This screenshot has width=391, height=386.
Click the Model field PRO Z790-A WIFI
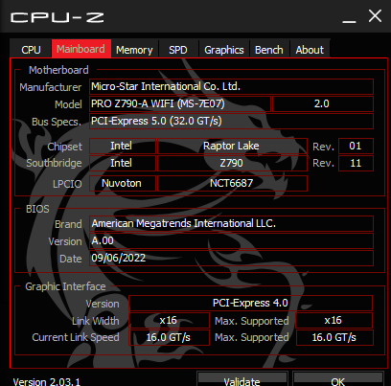coord(180,103)
